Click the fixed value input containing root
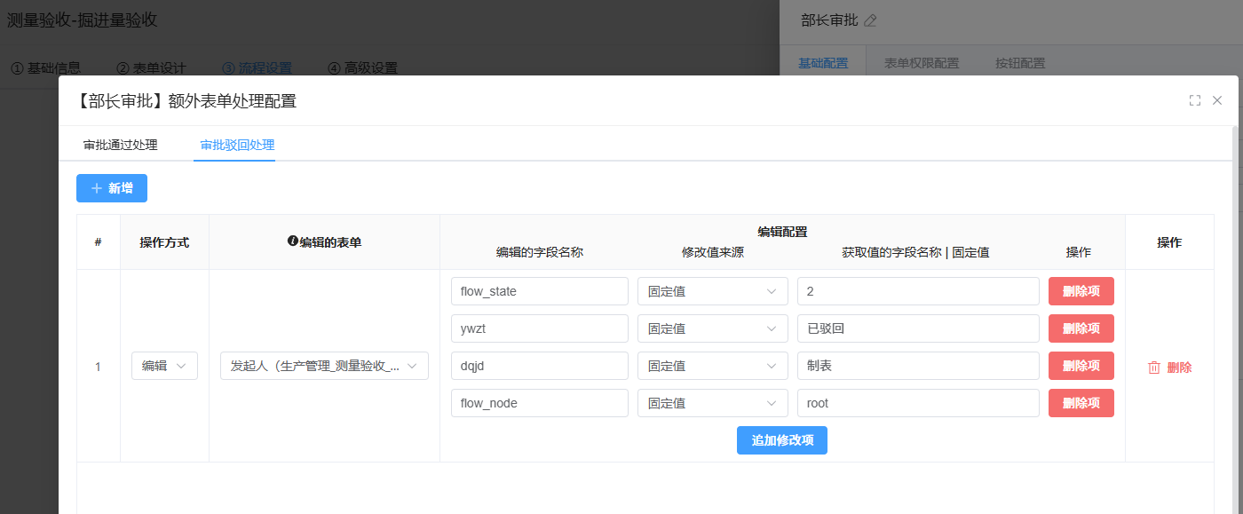The width and height of the screenshot is (1243, 514). click(917, 403)
